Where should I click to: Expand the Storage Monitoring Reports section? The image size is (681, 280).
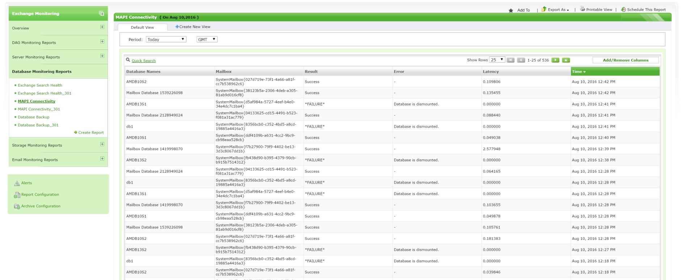(102, 144)
